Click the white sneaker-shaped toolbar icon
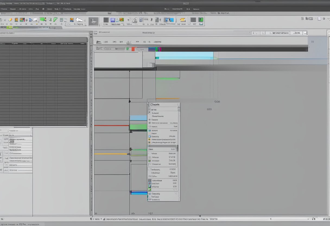 pyautogui.click(x=79, y=20)
